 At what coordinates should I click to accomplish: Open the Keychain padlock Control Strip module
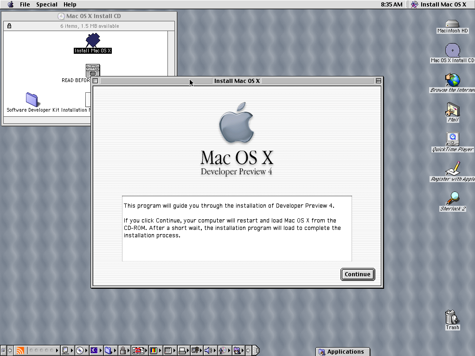coord(124,350)
